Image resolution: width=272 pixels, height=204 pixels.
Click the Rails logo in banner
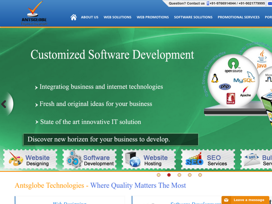pyautogui.click(x=231, y=99)
